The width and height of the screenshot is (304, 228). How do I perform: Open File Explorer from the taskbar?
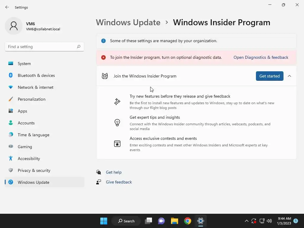click(175, 221)
